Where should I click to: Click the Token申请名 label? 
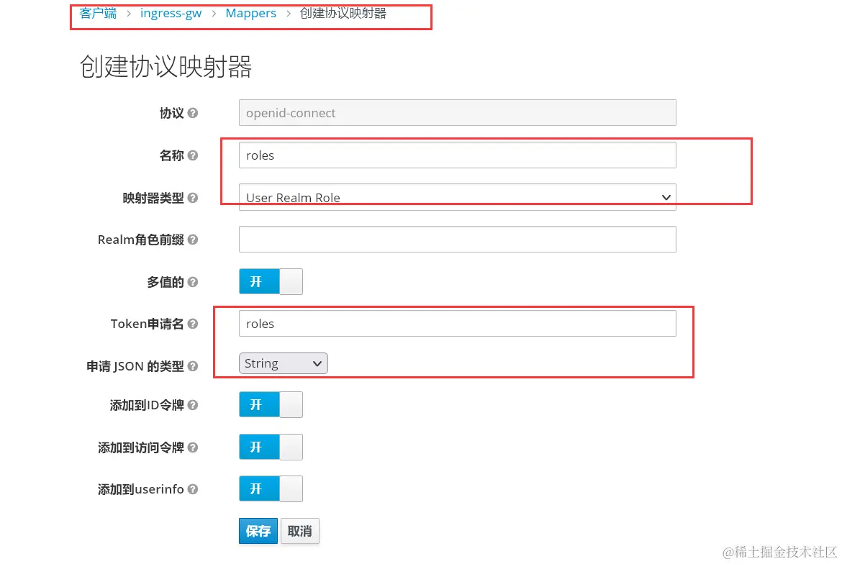147,324
